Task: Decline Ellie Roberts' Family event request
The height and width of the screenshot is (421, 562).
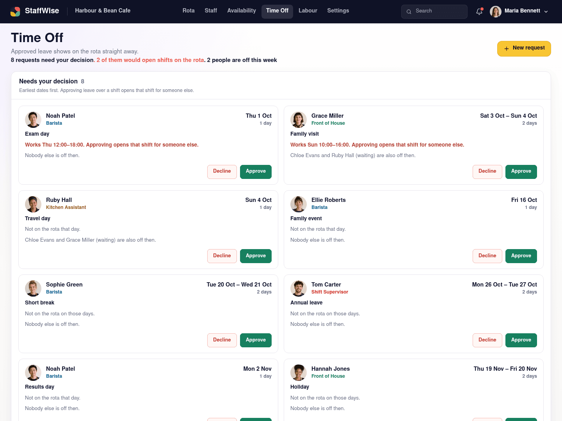Action: (x=487, y=256)
